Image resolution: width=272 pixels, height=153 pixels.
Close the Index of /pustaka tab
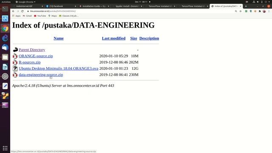pyautogui.click(x=241, y=6)
